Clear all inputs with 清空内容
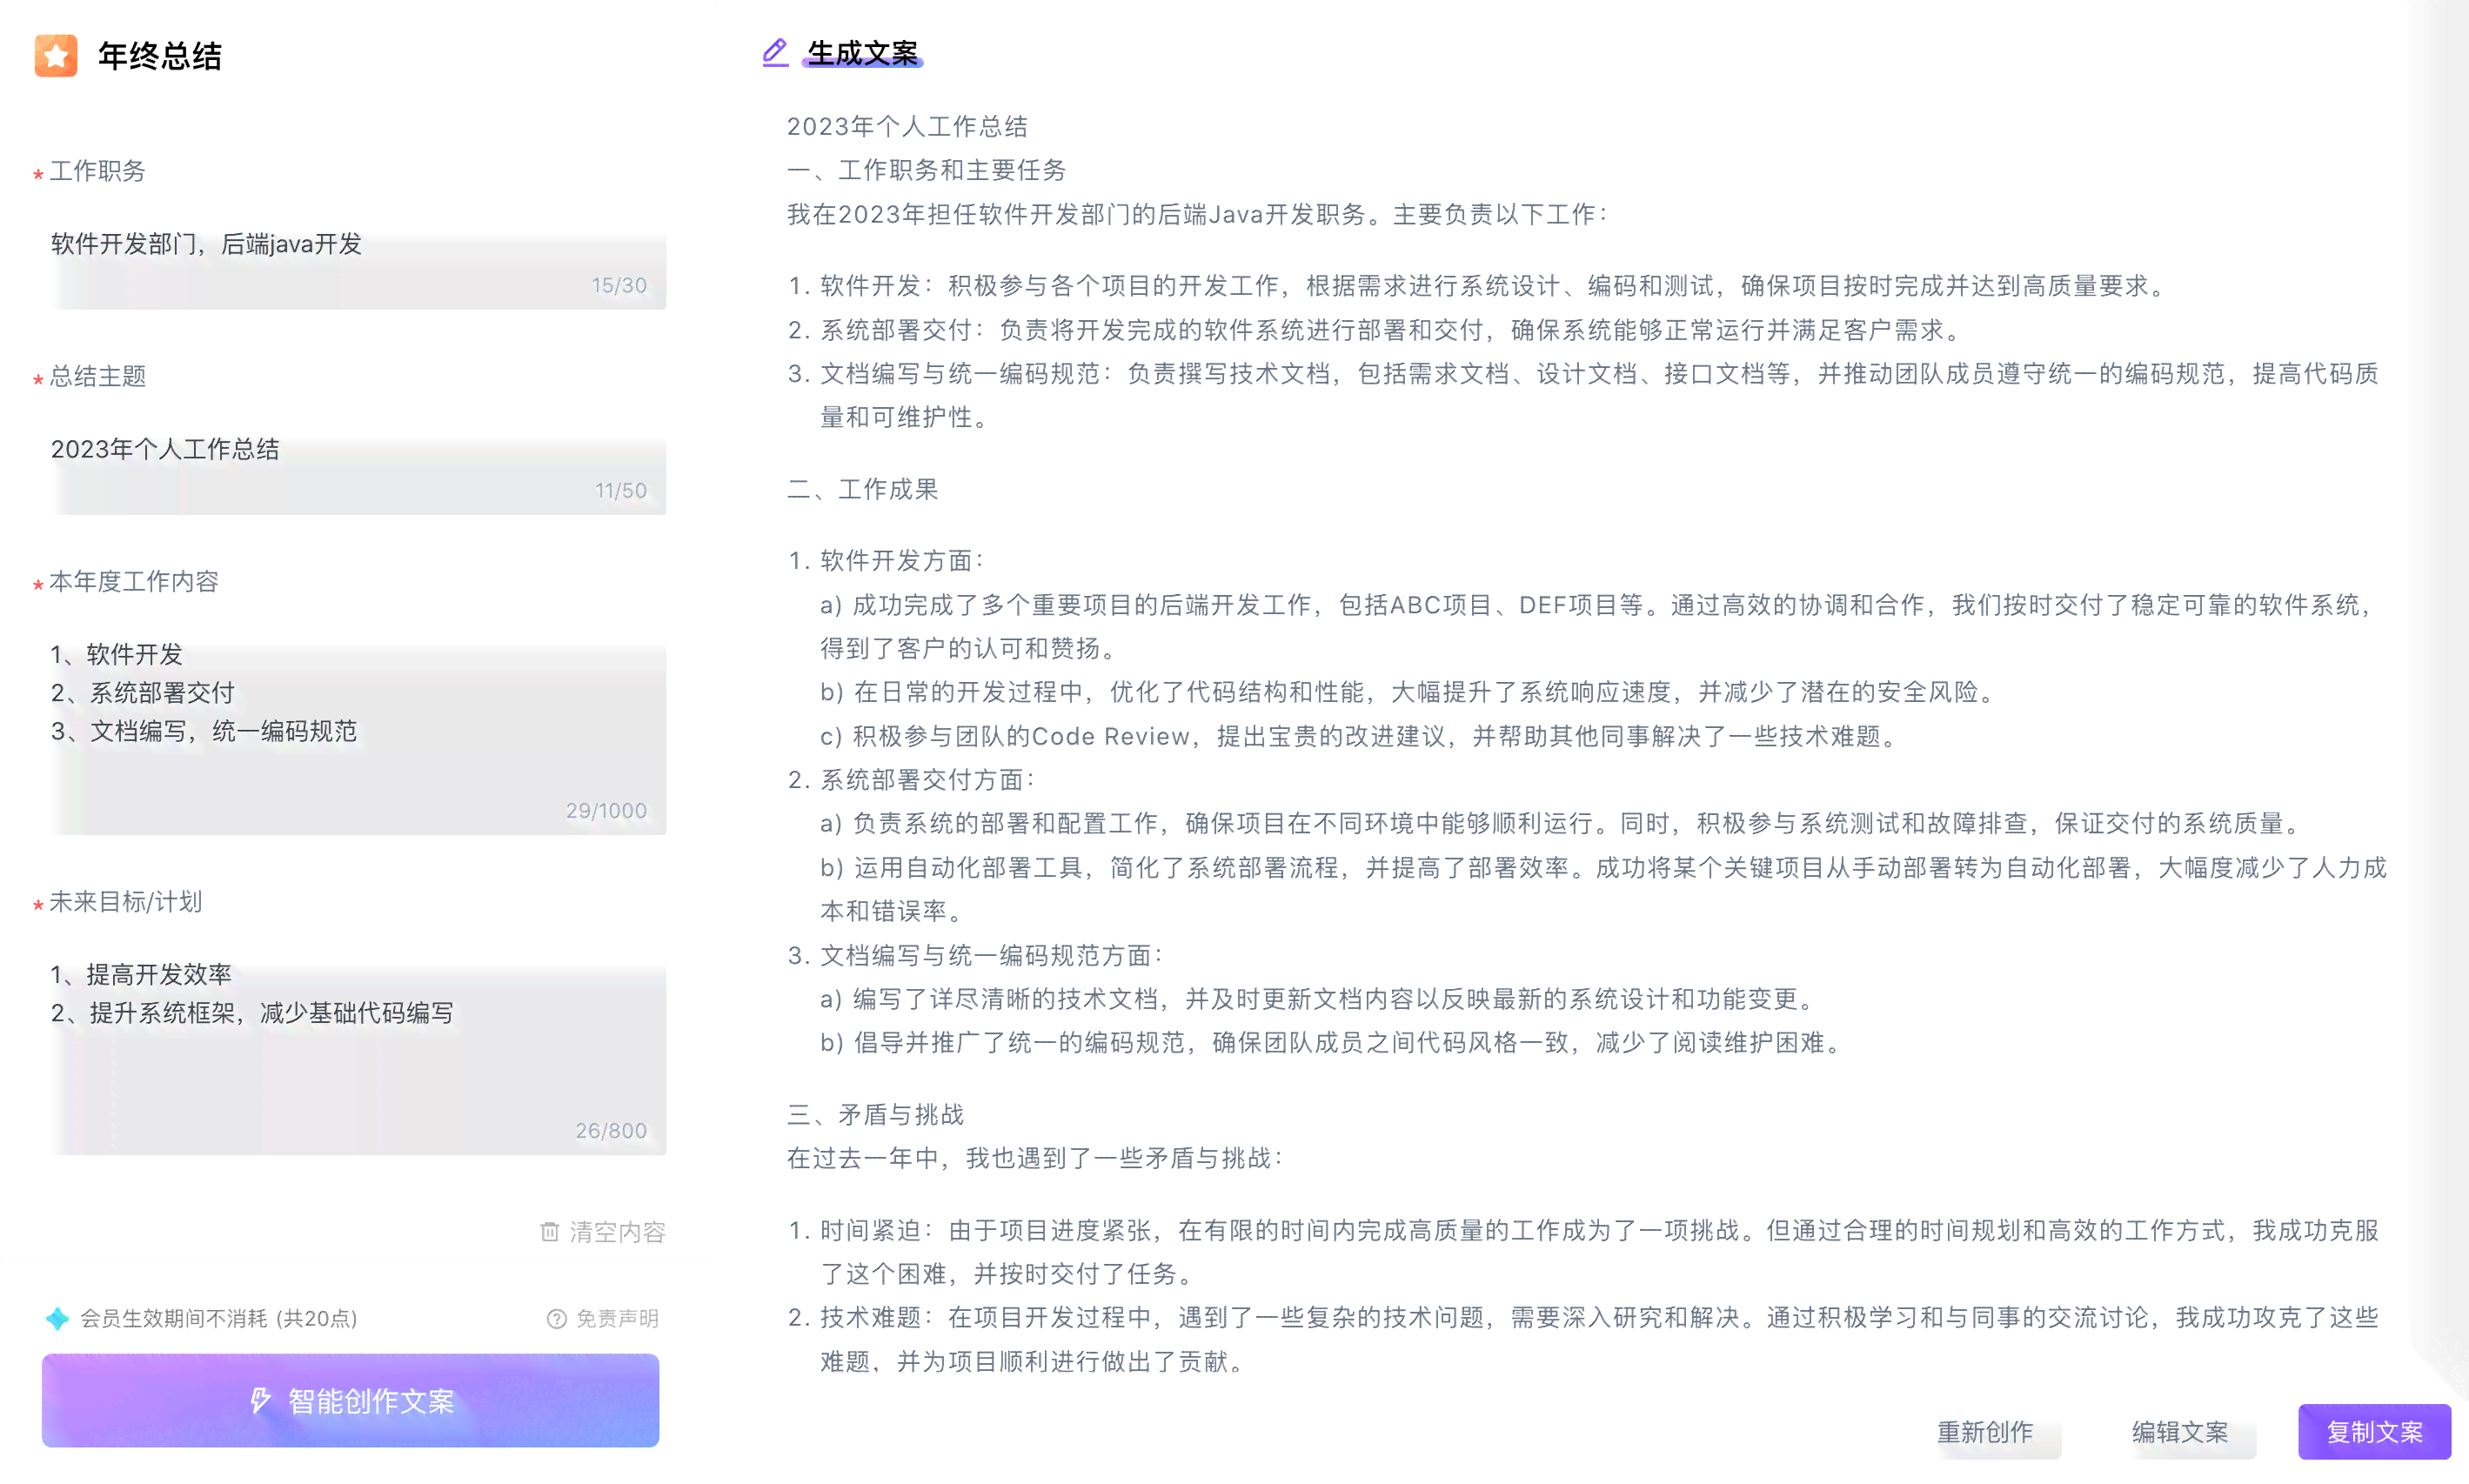The image size is (2469, 1484). tap(603, 1231)
